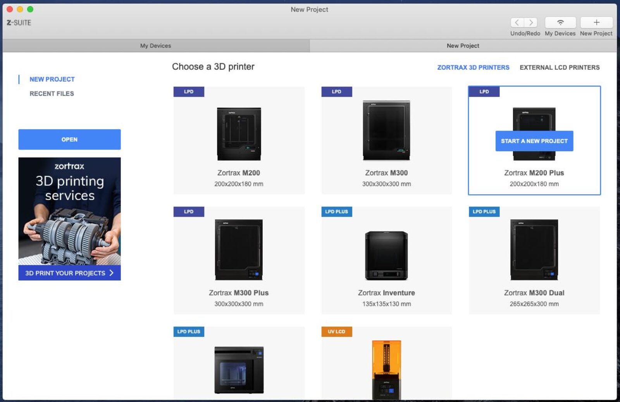Open RECENT FILES in the sidebar
The height and width of the screenshot is (402, 620).
click(x=52, y=93)
